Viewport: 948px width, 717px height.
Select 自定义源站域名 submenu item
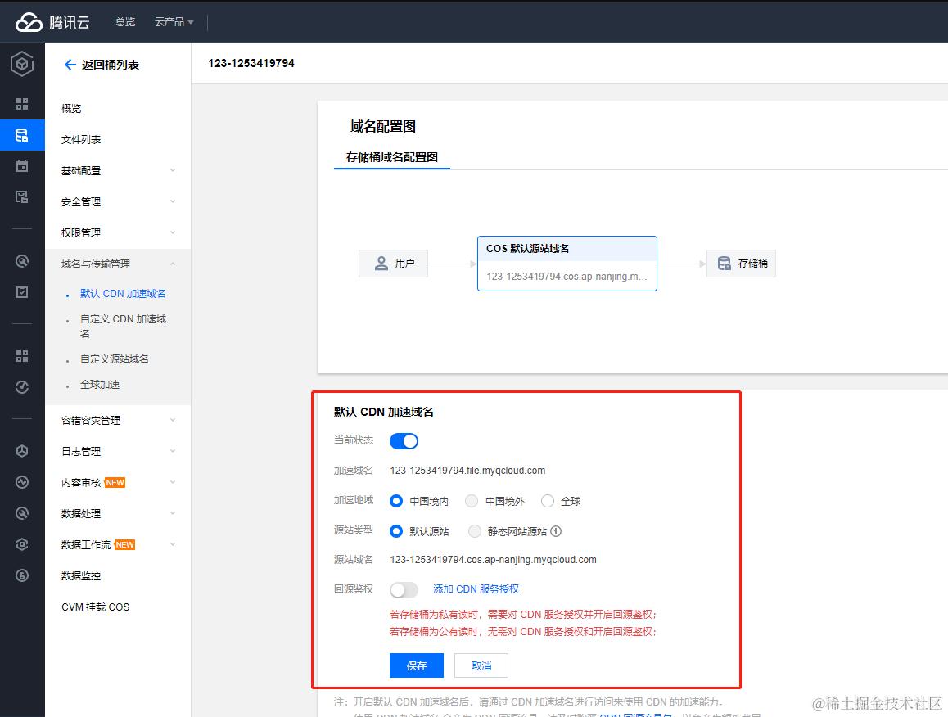tap(115, 358)
